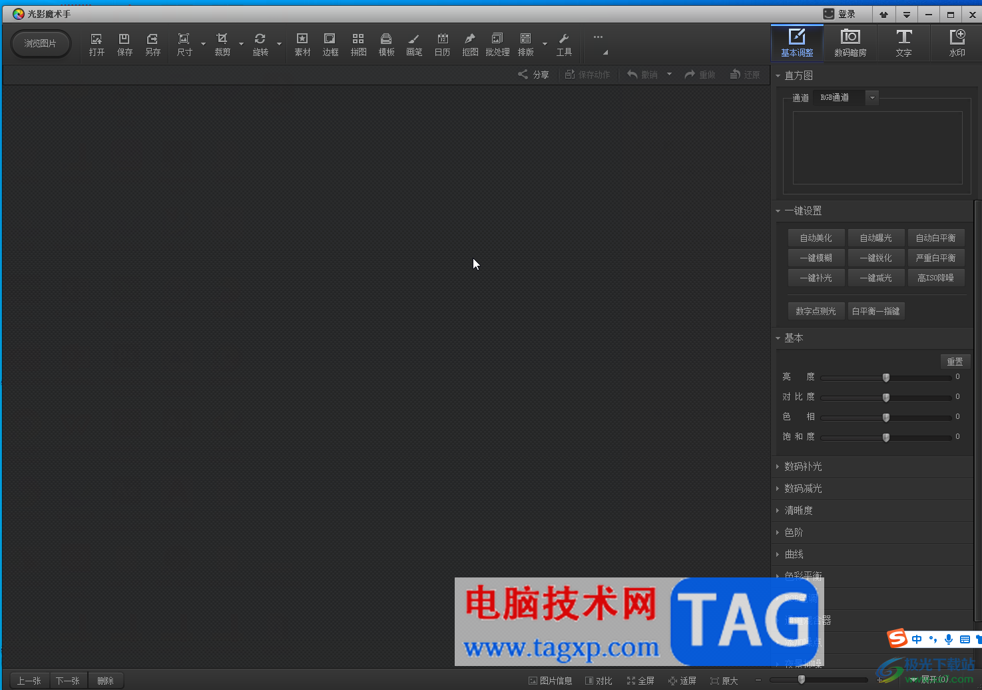Open the 撤销 history dropdown arrow
Screen dimensions: 982x690
point(669,75)
